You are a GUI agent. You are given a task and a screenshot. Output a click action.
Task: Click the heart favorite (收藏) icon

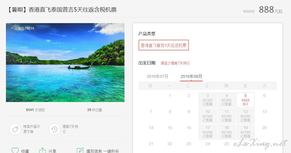[x=15, y=150]
